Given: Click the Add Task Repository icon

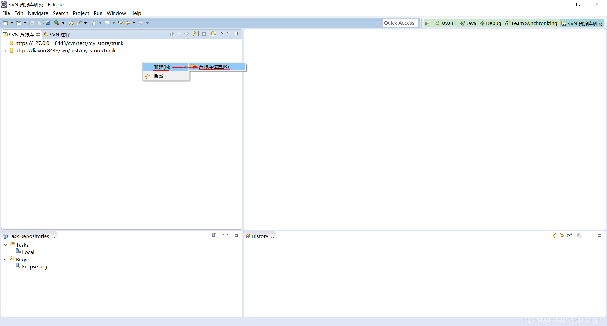Looking at the screenshot, I should [214, 235].
